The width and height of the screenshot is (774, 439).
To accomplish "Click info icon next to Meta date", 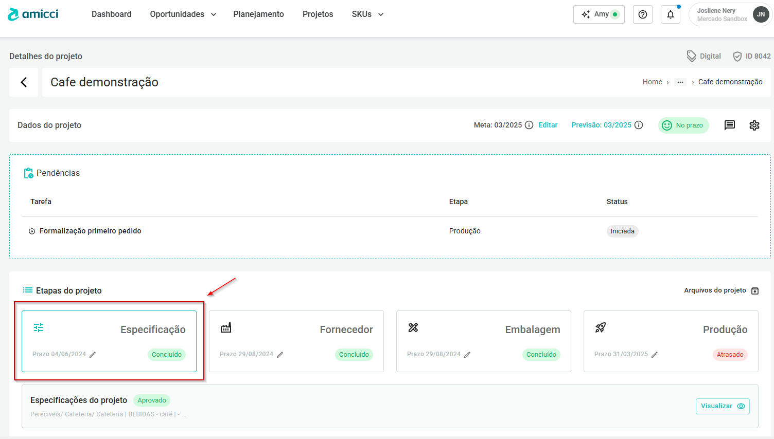I will [x=529, y=125].
